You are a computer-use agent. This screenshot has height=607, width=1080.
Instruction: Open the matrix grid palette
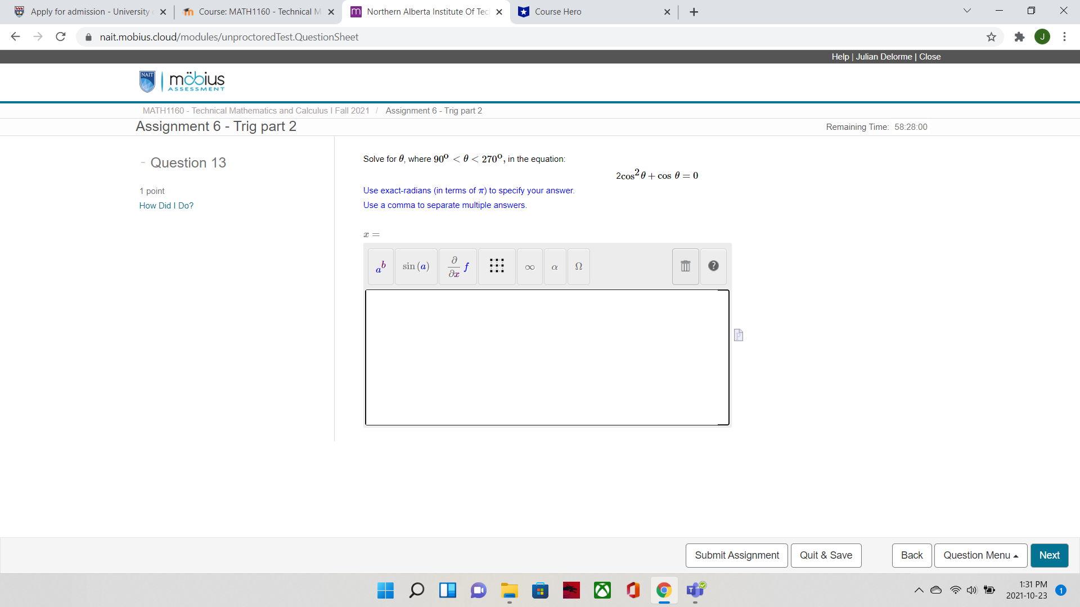pos(496,266)
